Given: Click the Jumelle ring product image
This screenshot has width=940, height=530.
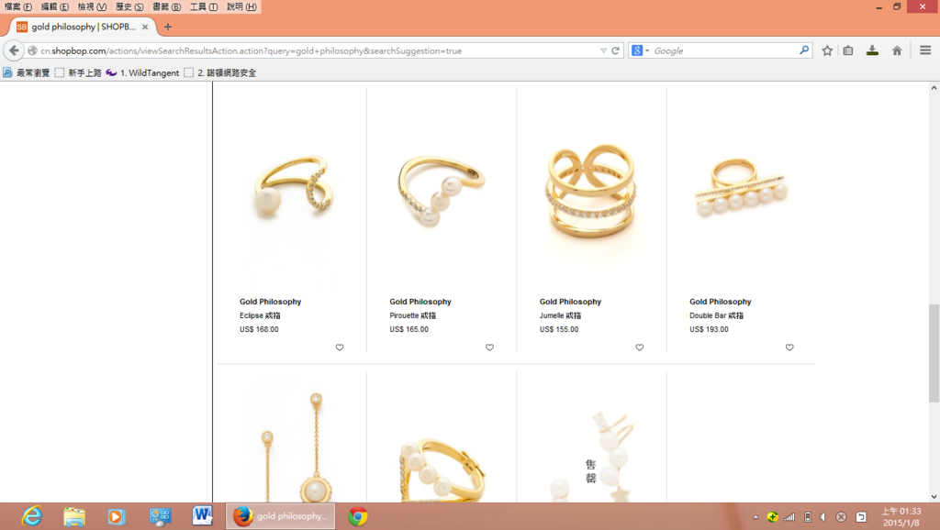Looking at the screenshot, I should point(591,192).
